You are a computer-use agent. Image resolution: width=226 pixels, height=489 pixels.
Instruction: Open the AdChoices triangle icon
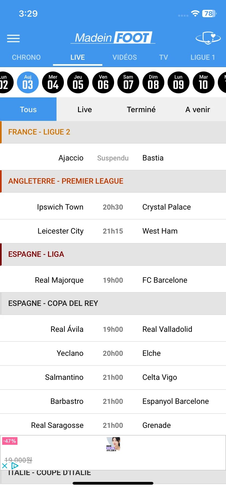(15, 466)
